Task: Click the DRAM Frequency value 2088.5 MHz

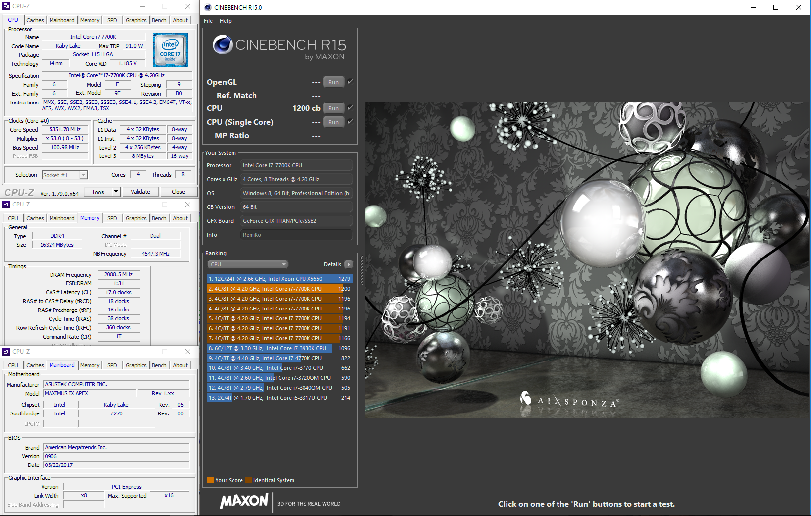Action: 118,274
